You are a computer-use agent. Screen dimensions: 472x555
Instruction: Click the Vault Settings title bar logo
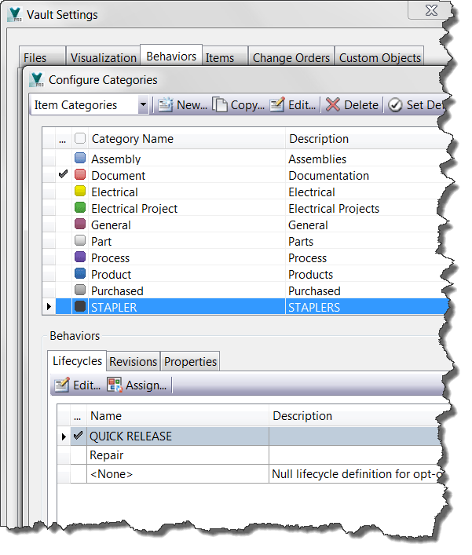tap(15, 14)
